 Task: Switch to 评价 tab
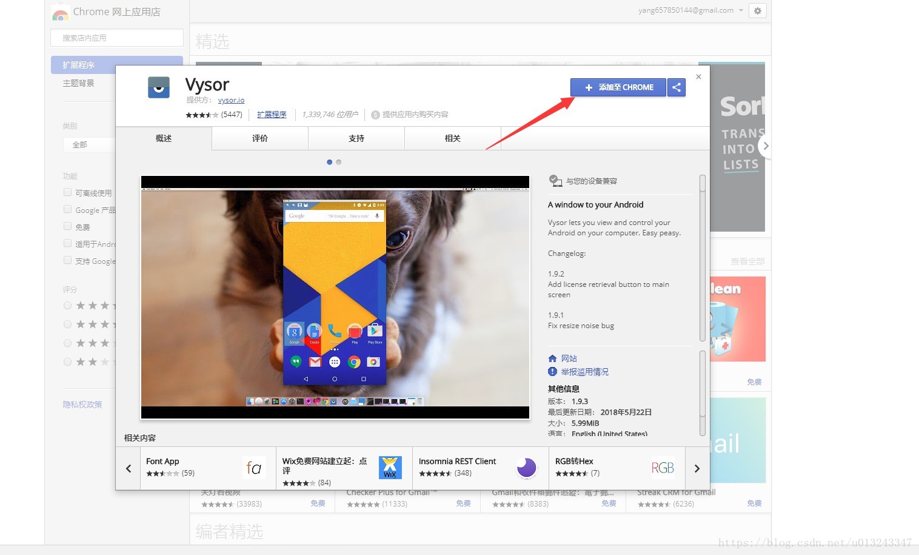click(260, 138)
